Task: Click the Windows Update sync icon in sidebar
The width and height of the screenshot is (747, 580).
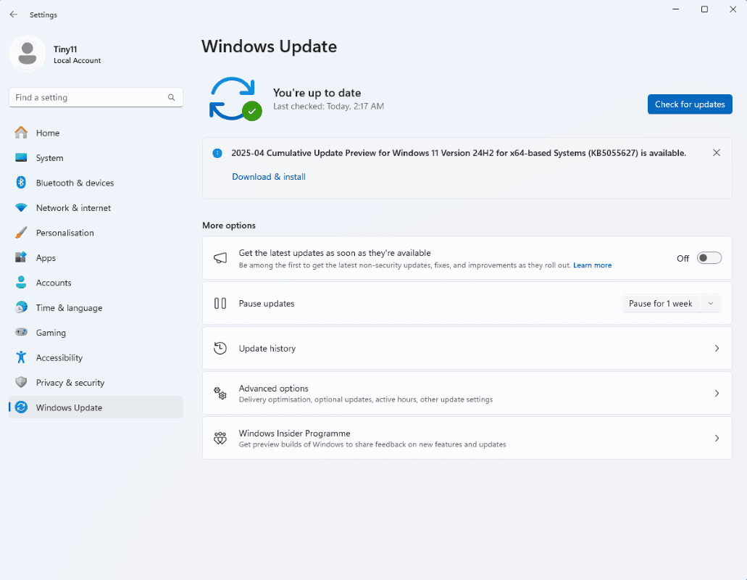Action: coord(21,407)
